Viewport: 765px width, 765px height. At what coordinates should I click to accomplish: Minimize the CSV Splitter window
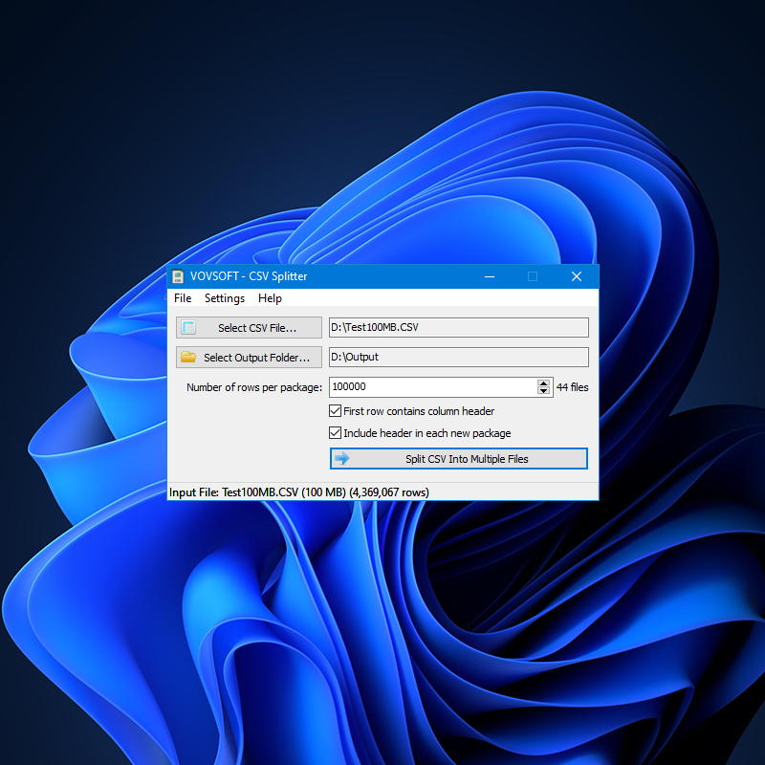[x=490, y=276]
